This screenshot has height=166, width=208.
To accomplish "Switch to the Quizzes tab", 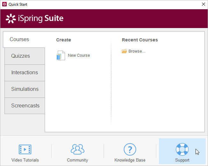I will tap(21, 56).
